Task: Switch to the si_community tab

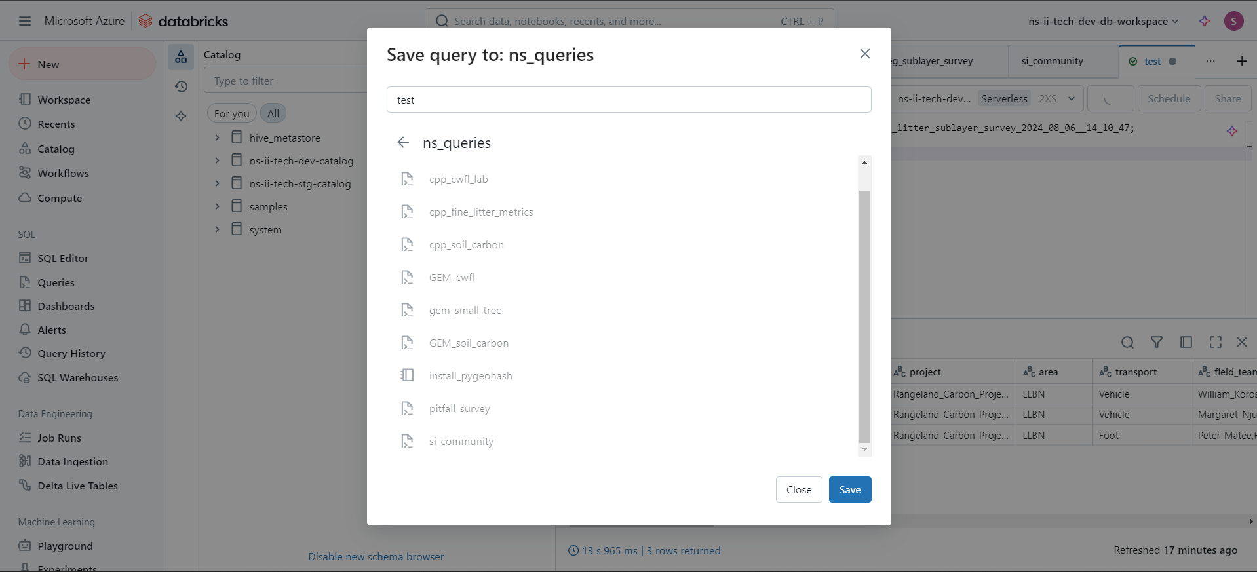Action: [x=1062, y=61]
